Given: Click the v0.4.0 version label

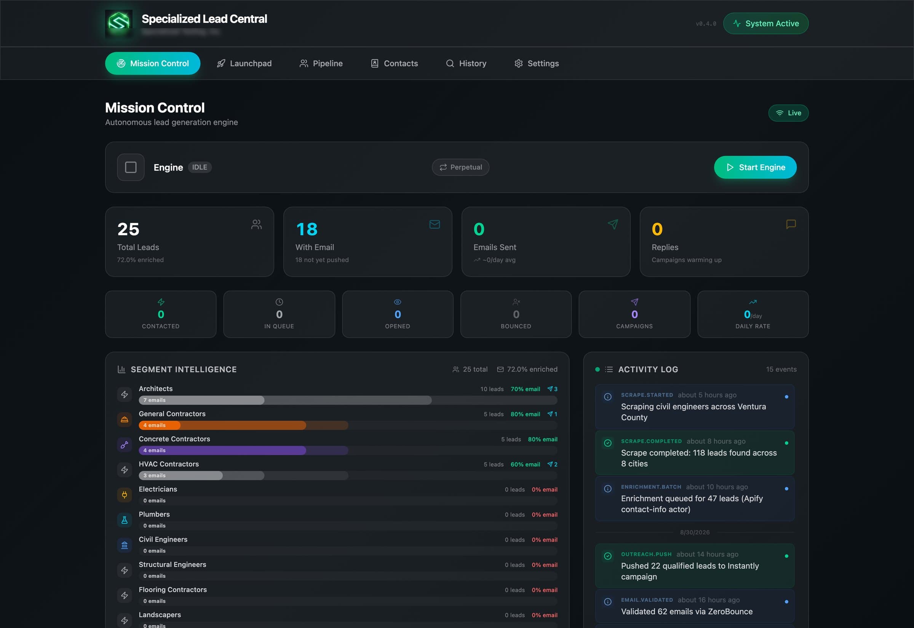Looking at the screenshot, I should coord(706,24).
